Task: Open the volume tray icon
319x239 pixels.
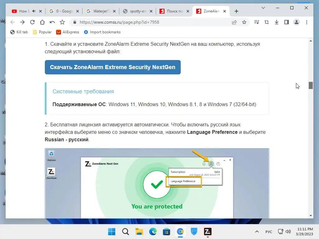Action: tap(288, 232)
